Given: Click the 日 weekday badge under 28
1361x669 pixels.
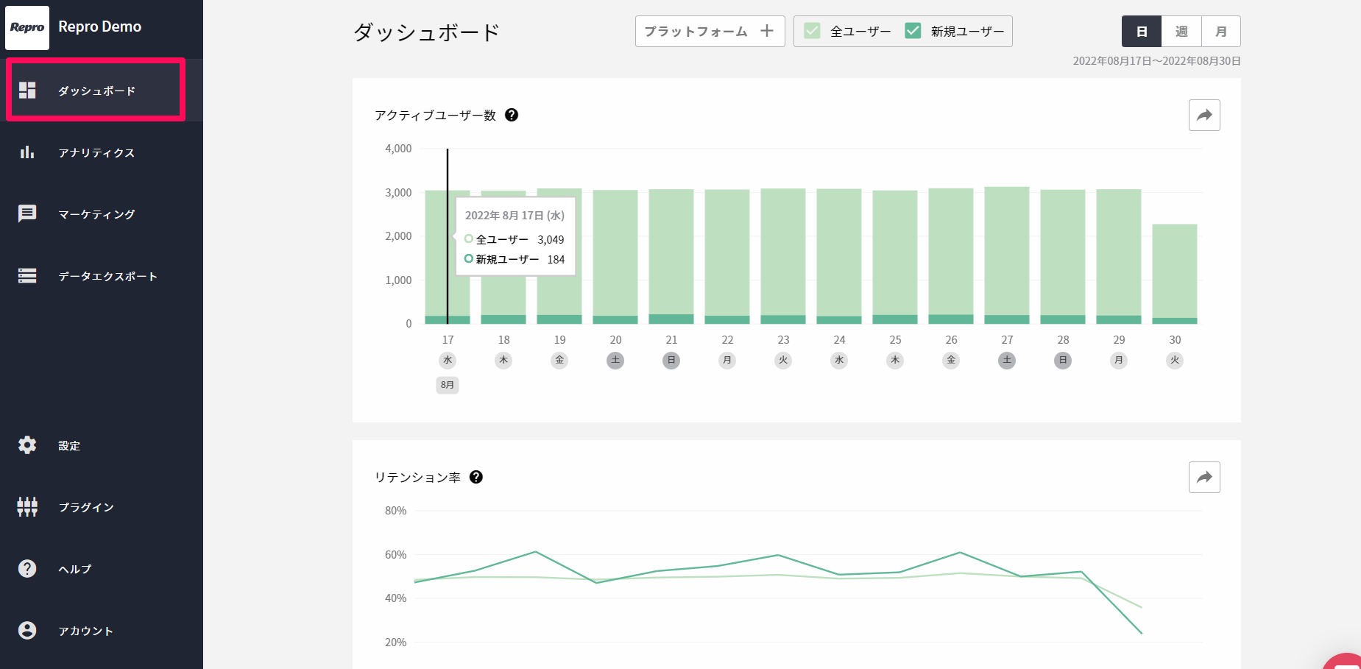Looking at the screenshot, I should click(1063, 360).
